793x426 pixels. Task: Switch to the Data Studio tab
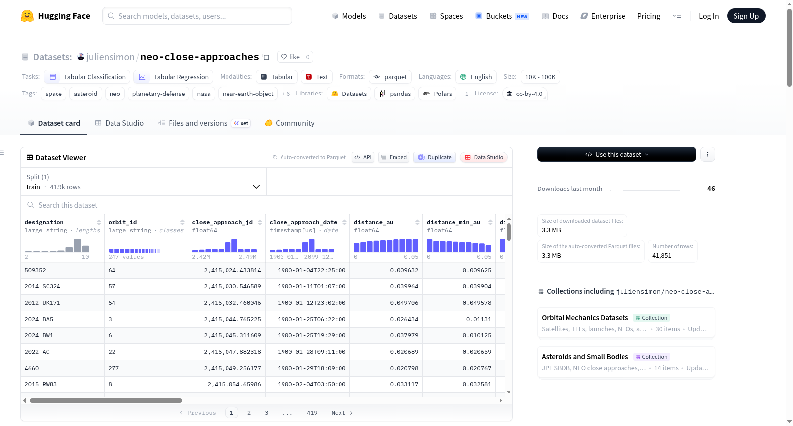point(119,123)
